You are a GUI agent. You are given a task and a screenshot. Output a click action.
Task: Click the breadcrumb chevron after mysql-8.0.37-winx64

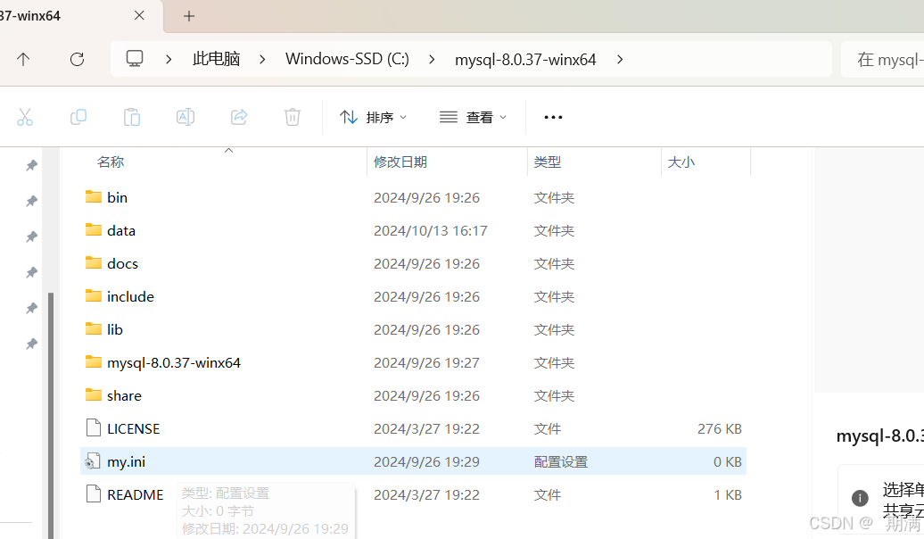pos(620,59)
